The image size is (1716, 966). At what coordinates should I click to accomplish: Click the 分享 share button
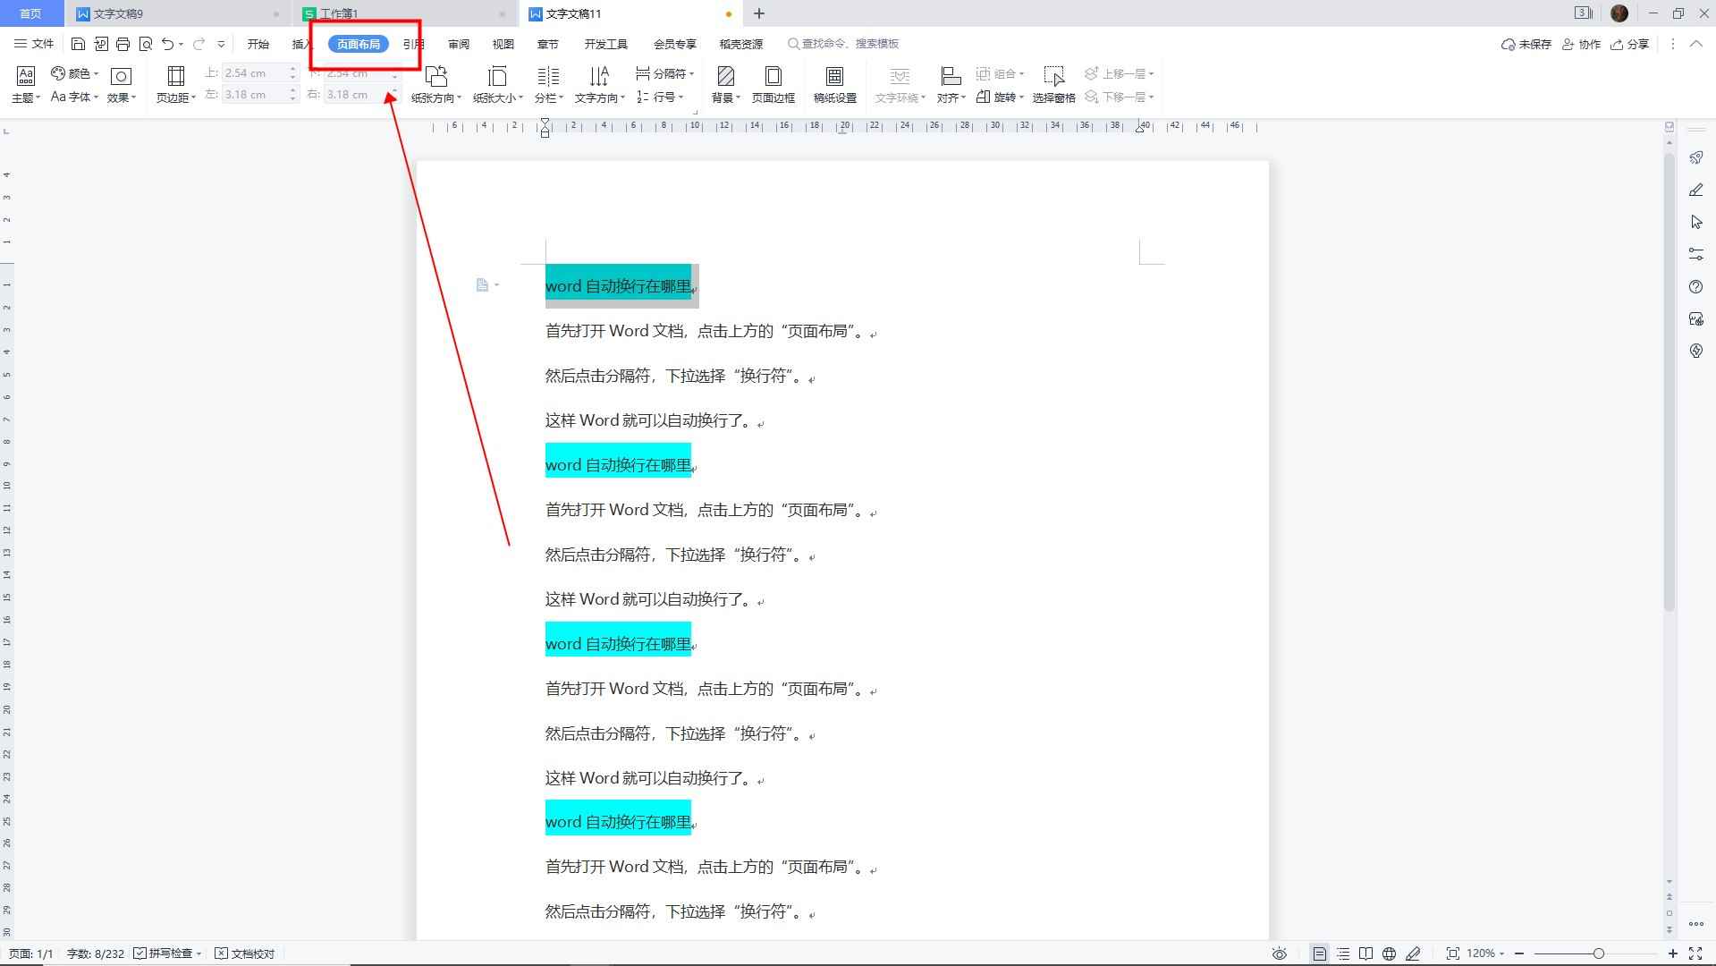[x=1630, y=43]
